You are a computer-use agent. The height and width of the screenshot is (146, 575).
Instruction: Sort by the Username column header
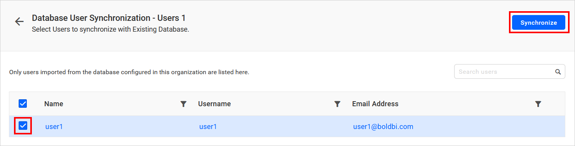coord(214,104)
